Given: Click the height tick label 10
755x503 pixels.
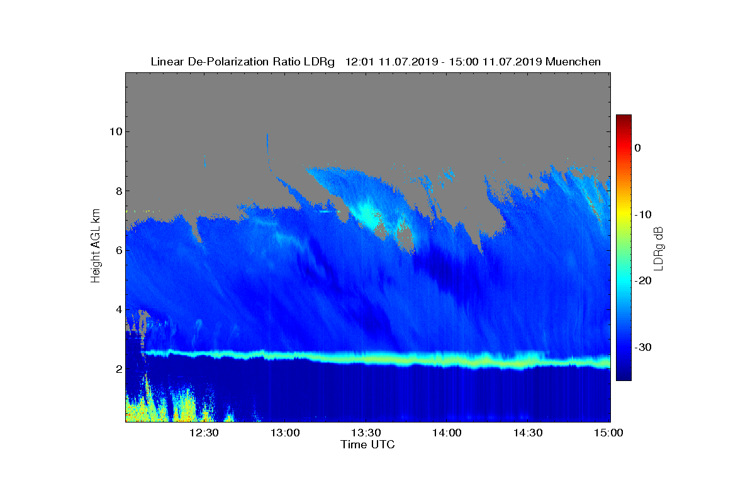Looking at the screenshot, I should click(x=115, y=131).
